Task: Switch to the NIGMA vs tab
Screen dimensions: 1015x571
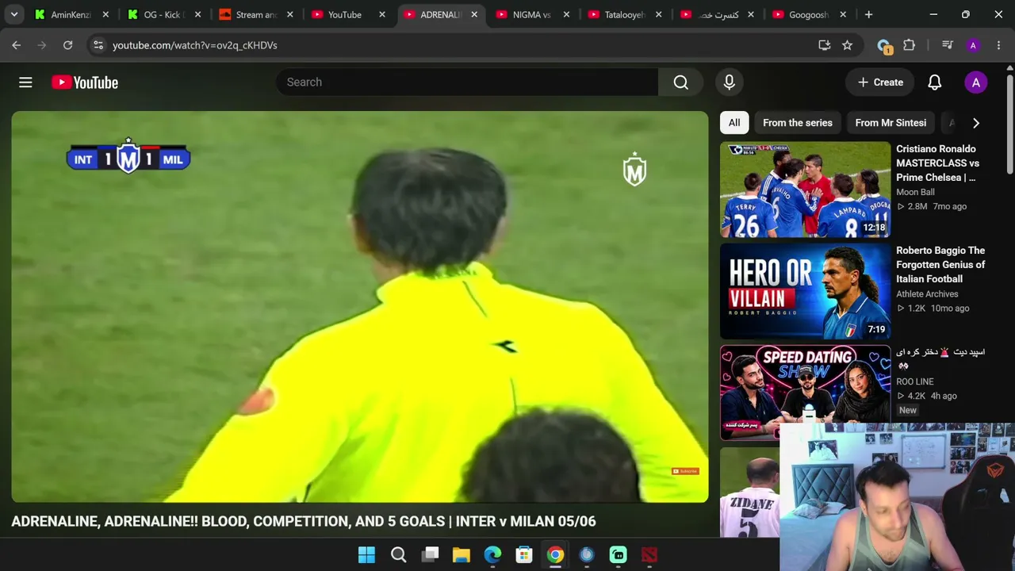Action: 532,14
